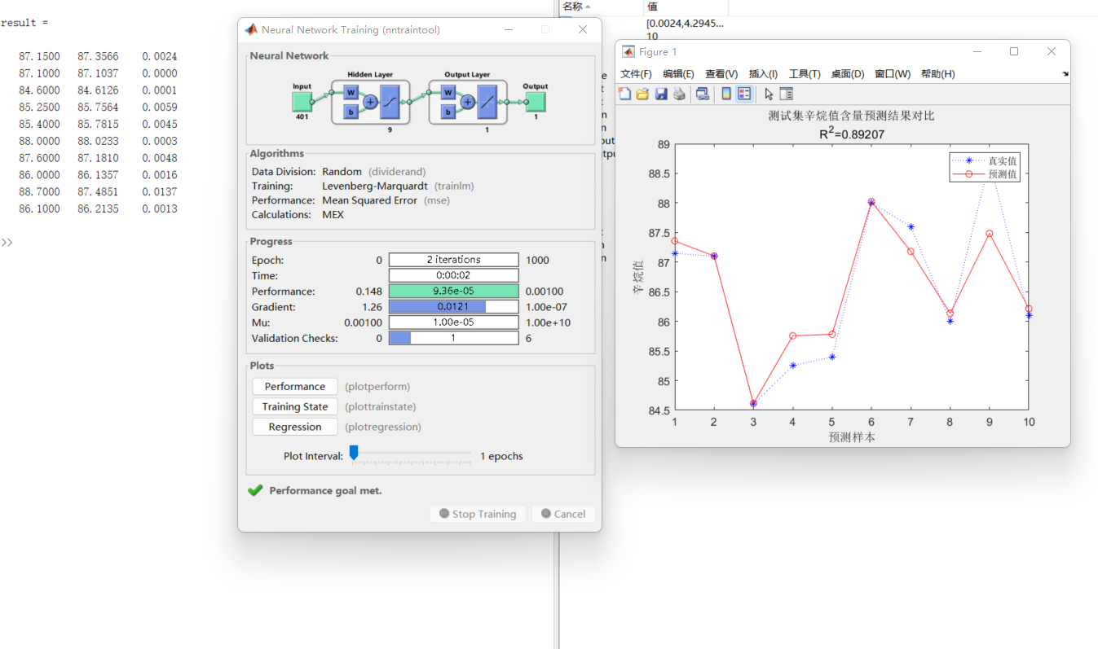Open the Property Inspector icon in Figure 1
The height and width of the screenshot is (649, 1098).
786,94
